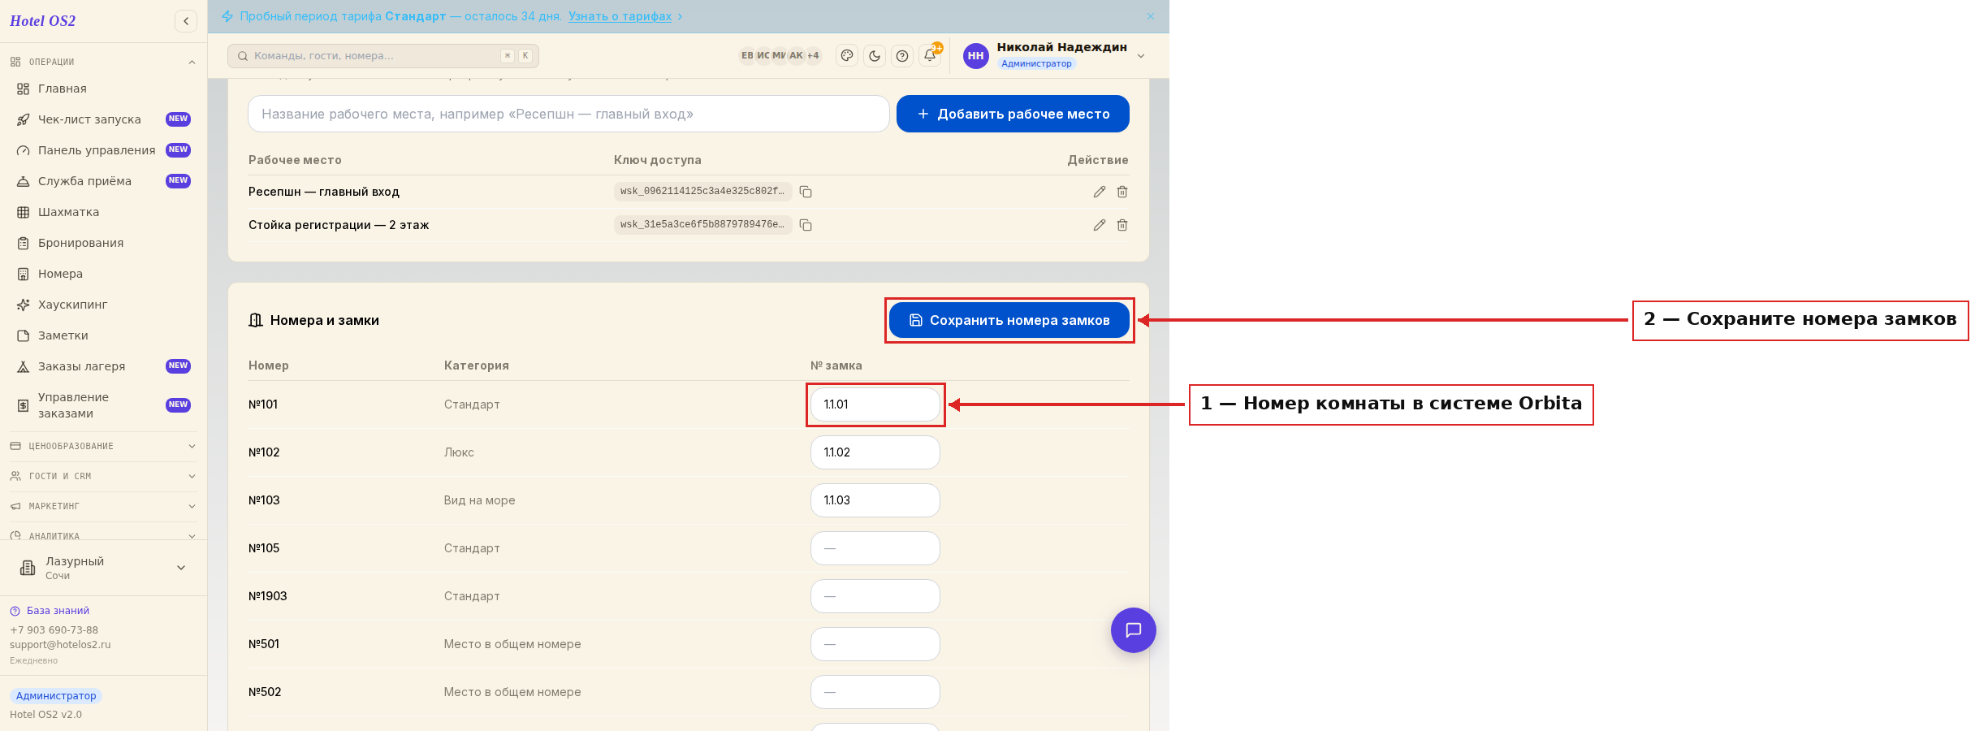Open the Лазурный hotel selector
This screenshot has width=1988, height=731.
click(x=103, y=568)
